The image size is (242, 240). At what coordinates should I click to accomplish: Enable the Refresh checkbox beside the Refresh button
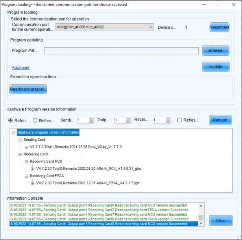coord(179,120)
